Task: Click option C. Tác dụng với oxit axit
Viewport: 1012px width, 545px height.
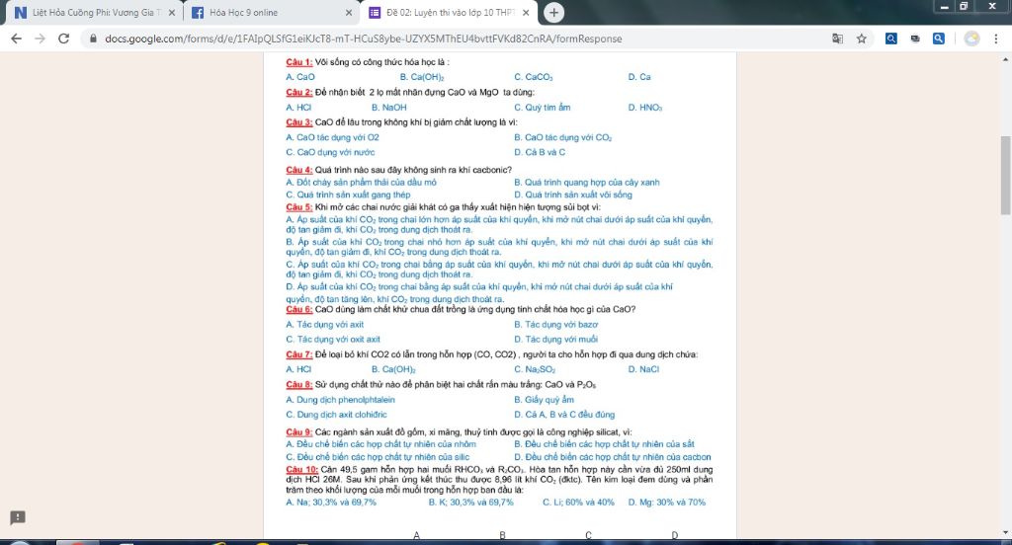Action: coord(333,340)
